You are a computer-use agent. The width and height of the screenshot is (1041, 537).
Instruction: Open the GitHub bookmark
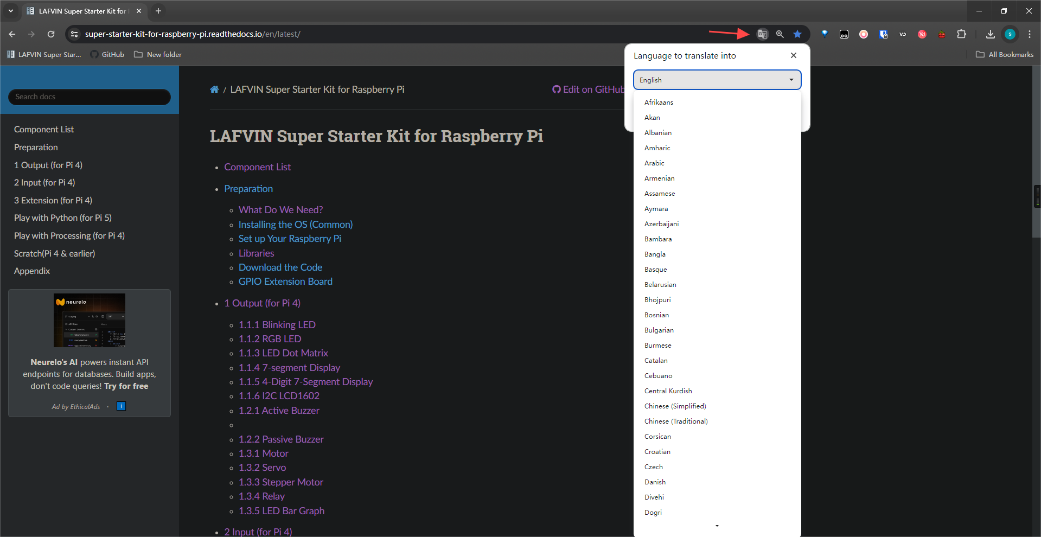click(107, 55)
